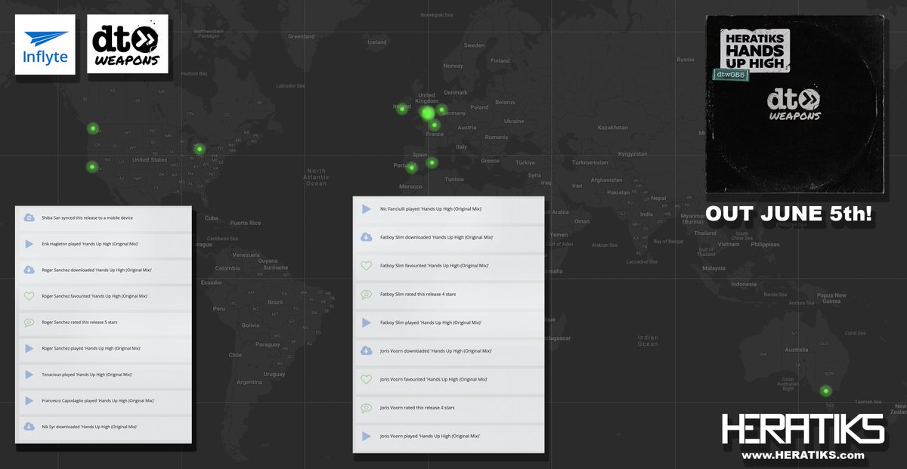The height and width of the screenshot is (469, 907).
Task: Select 'Roger Sanchez played' activity text
Action: [x=91, y=348]
